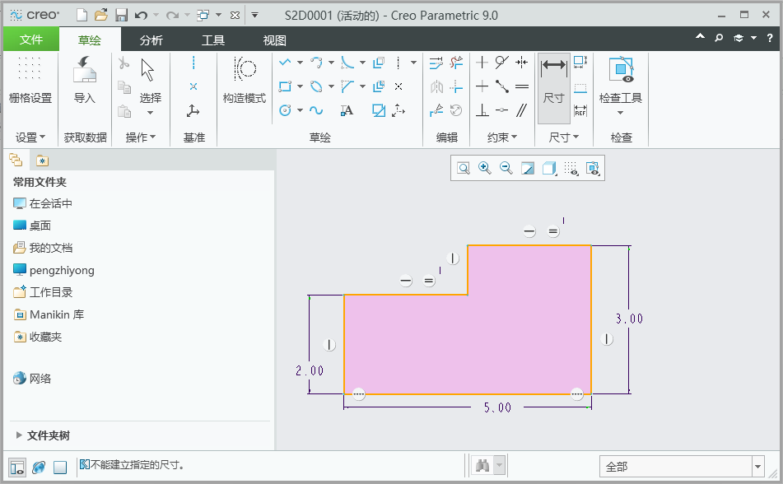This screenshot has height=484, width=783.
Task: Apply the Tangent constraint
Action: pyautogui.click(x=502, y=63)
